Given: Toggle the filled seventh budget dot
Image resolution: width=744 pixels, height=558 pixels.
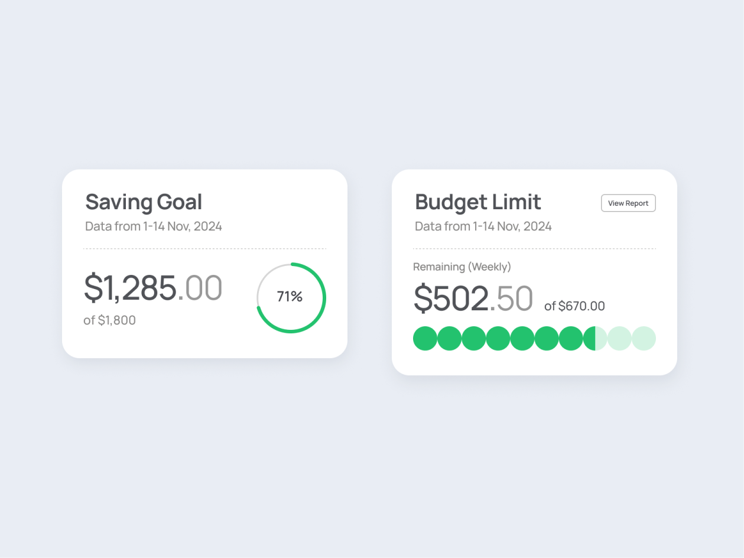Looking at the screenshot, I should click(x=570, y=338).
